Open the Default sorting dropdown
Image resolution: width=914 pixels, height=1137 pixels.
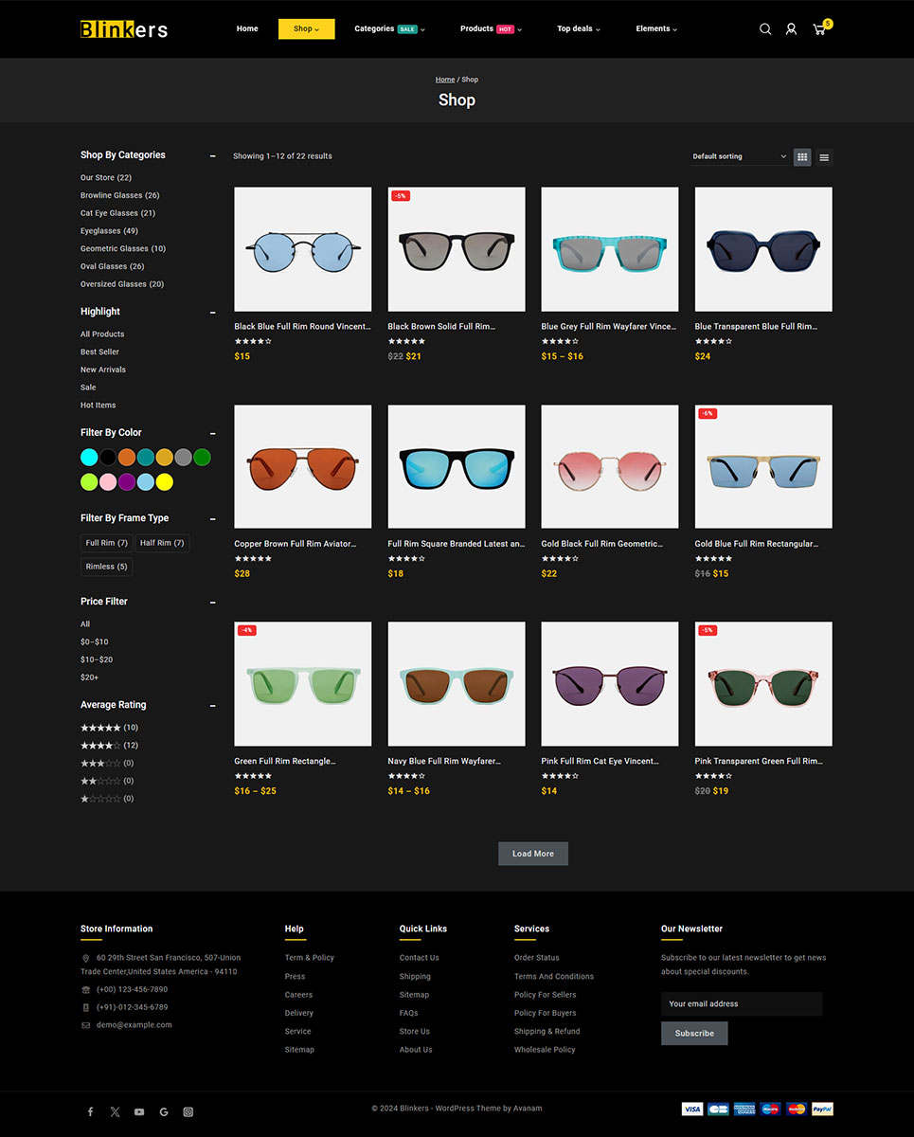739,156
